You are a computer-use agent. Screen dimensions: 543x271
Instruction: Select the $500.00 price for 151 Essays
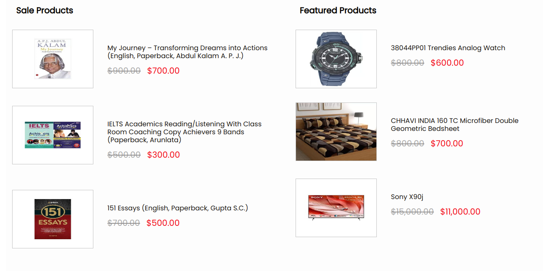pos(163,223)
